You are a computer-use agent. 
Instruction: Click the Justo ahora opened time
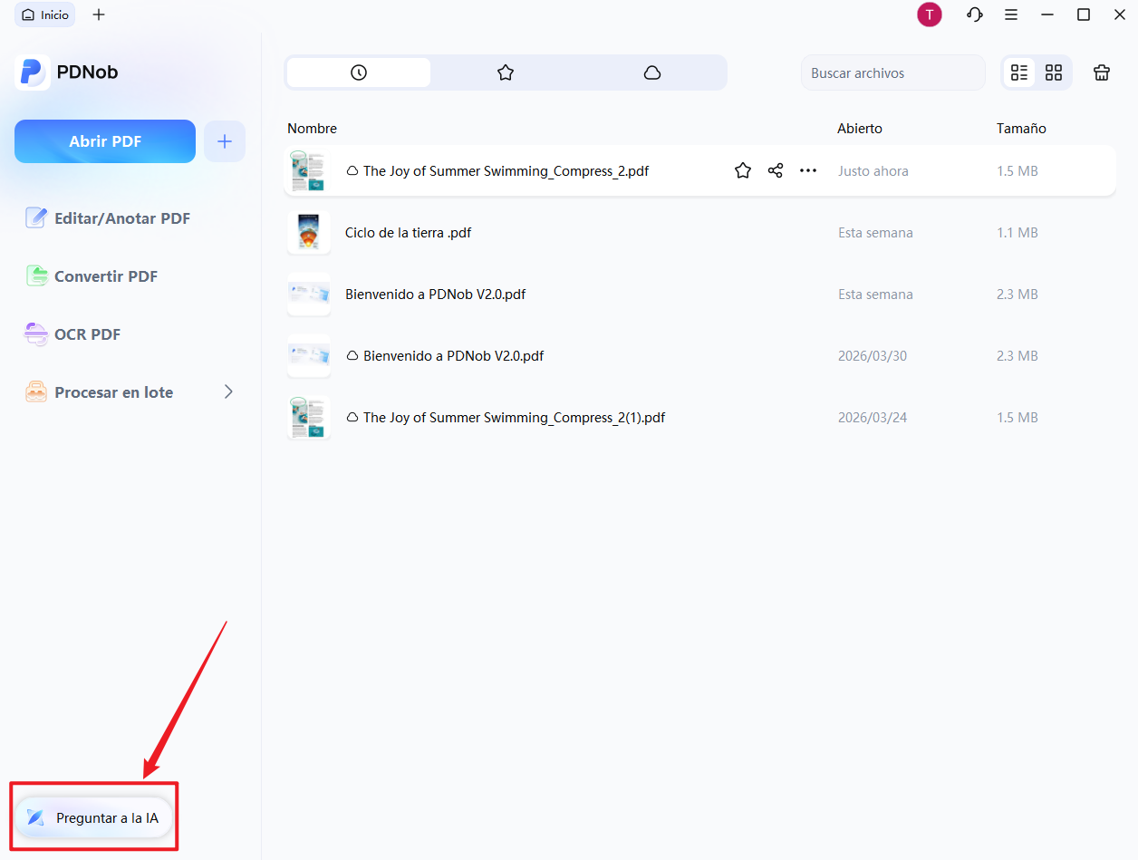pyautogui.click(x=873, y=170)
